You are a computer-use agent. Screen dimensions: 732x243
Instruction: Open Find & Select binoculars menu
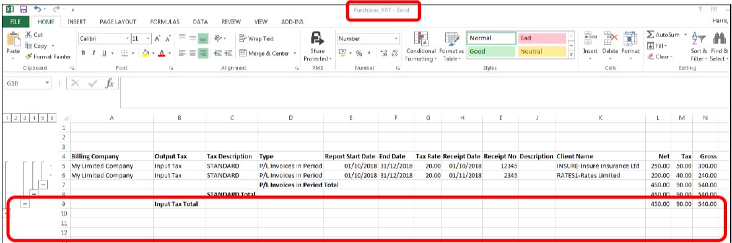click(720, 46)
